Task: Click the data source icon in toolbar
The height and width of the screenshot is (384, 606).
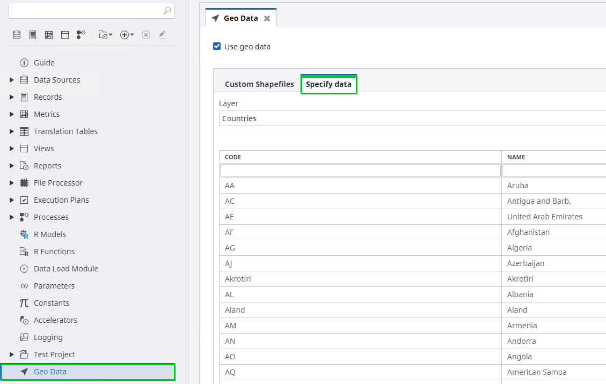Action: (17, 35)
